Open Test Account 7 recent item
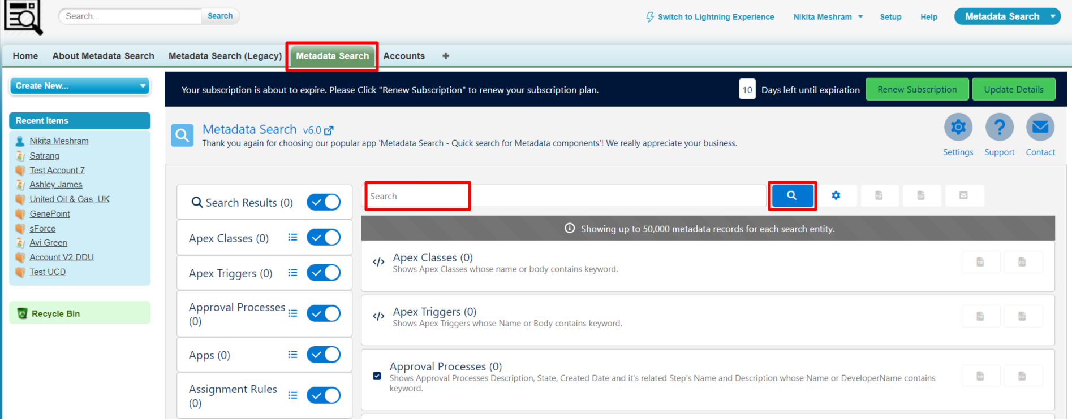This screenshot has width=1072, height=419. point(57,170)
